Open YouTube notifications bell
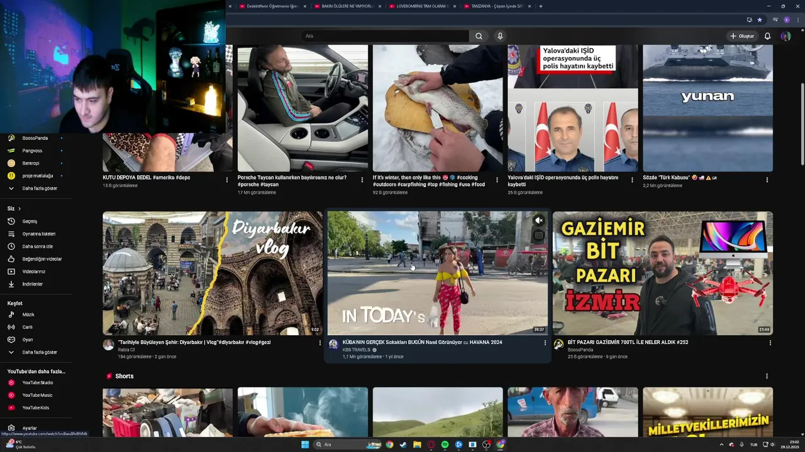 click(x=767, y=36)
